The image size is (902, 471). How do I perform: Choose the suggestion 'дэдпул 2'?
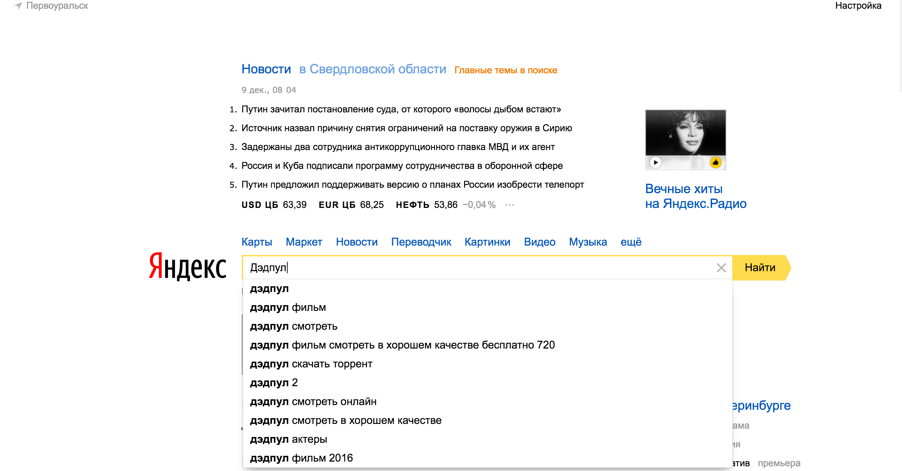[x=274, y=383]
